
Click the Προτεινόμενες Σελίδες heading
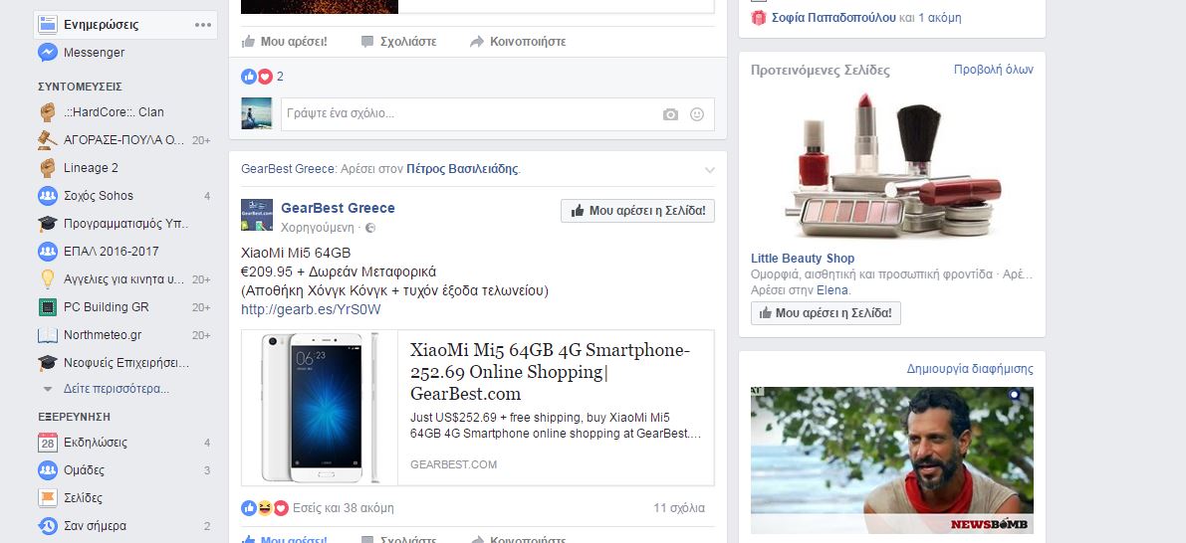coord(821,71)
